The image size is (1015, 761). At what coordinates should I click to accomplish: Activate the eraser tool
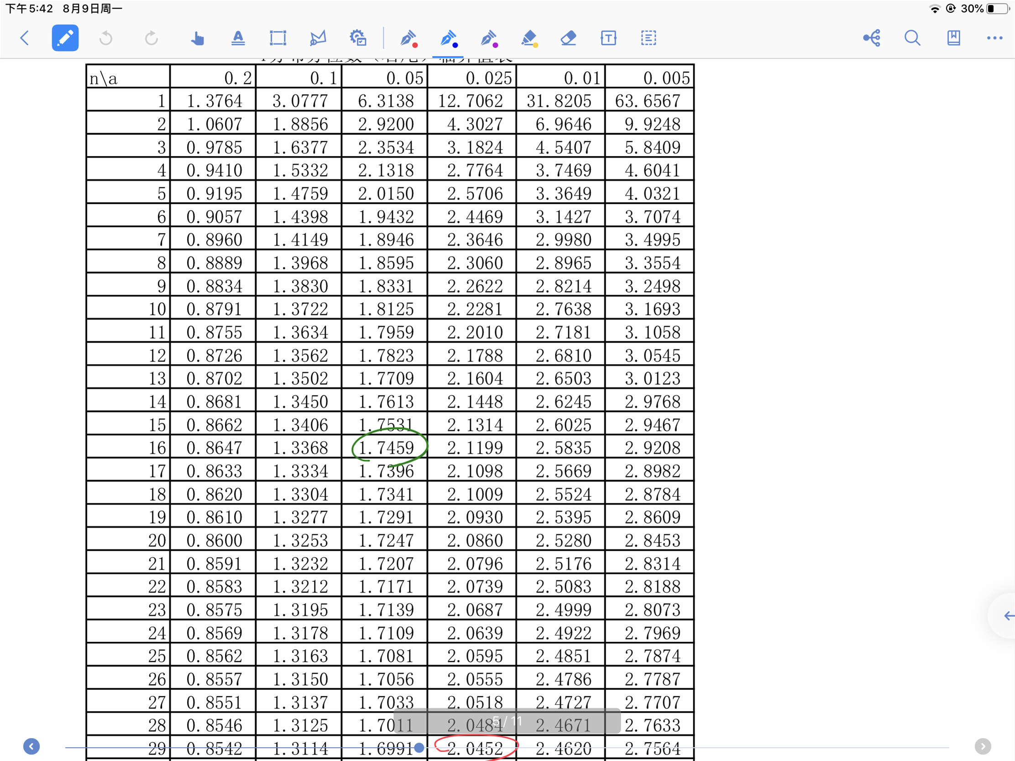[568, 38]
